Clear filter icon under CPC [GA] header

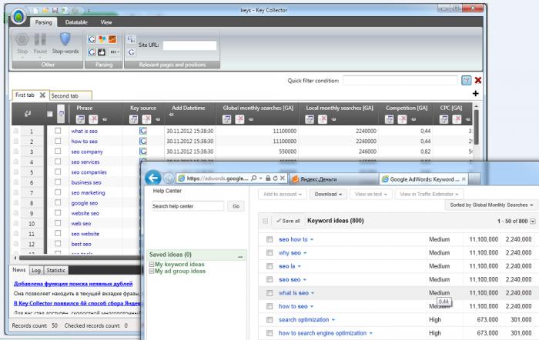(457, 119)
